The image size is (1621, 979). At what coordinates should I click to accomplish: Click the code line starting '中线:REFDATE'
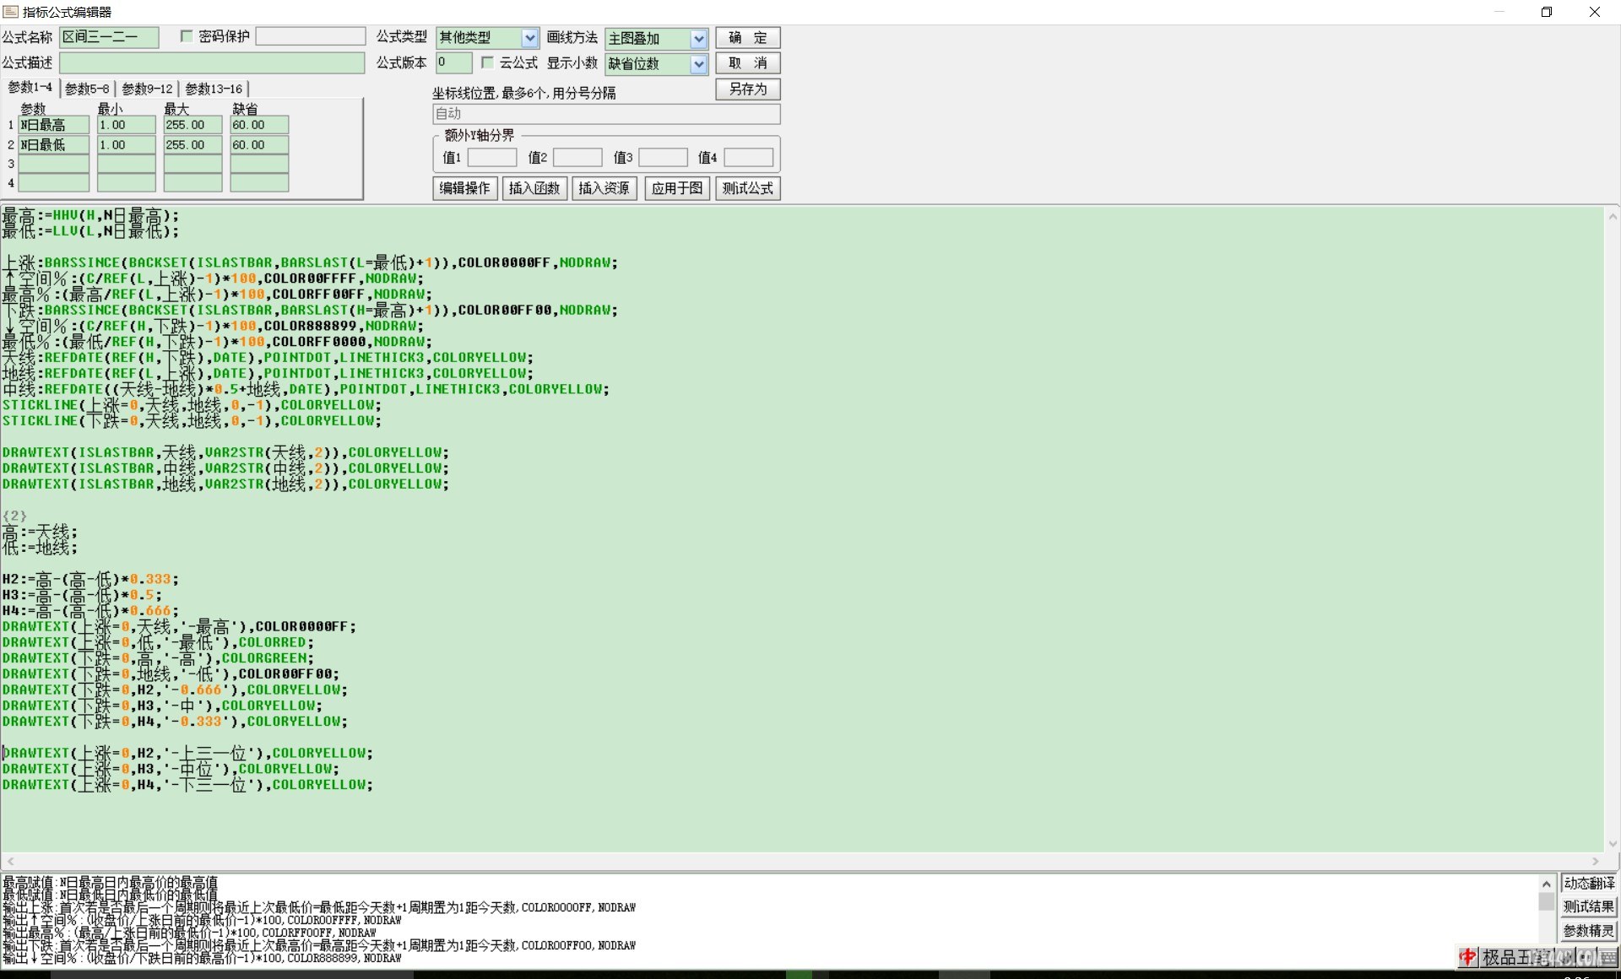[306, 390]
